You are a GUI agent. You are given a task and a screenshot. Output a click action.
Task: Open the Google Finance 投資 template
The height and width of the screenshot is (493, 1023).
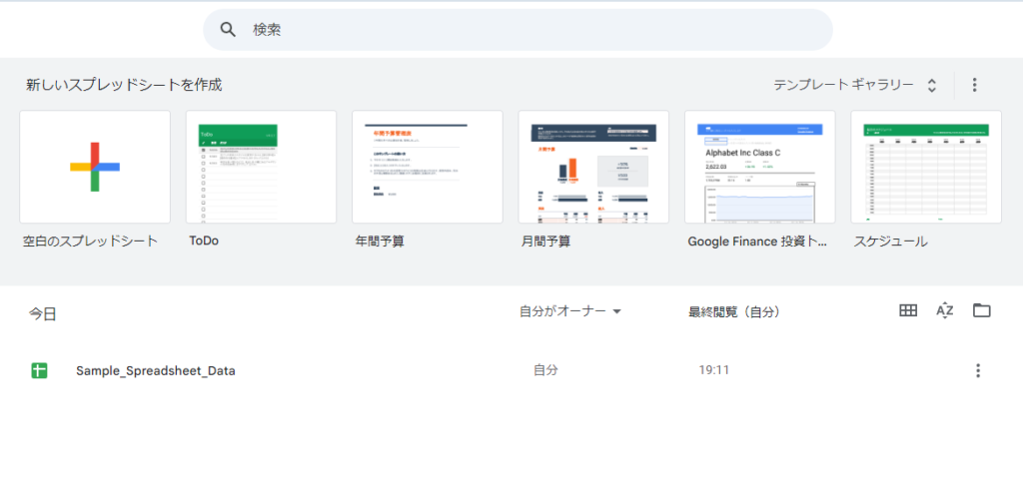tap(759, 167)
